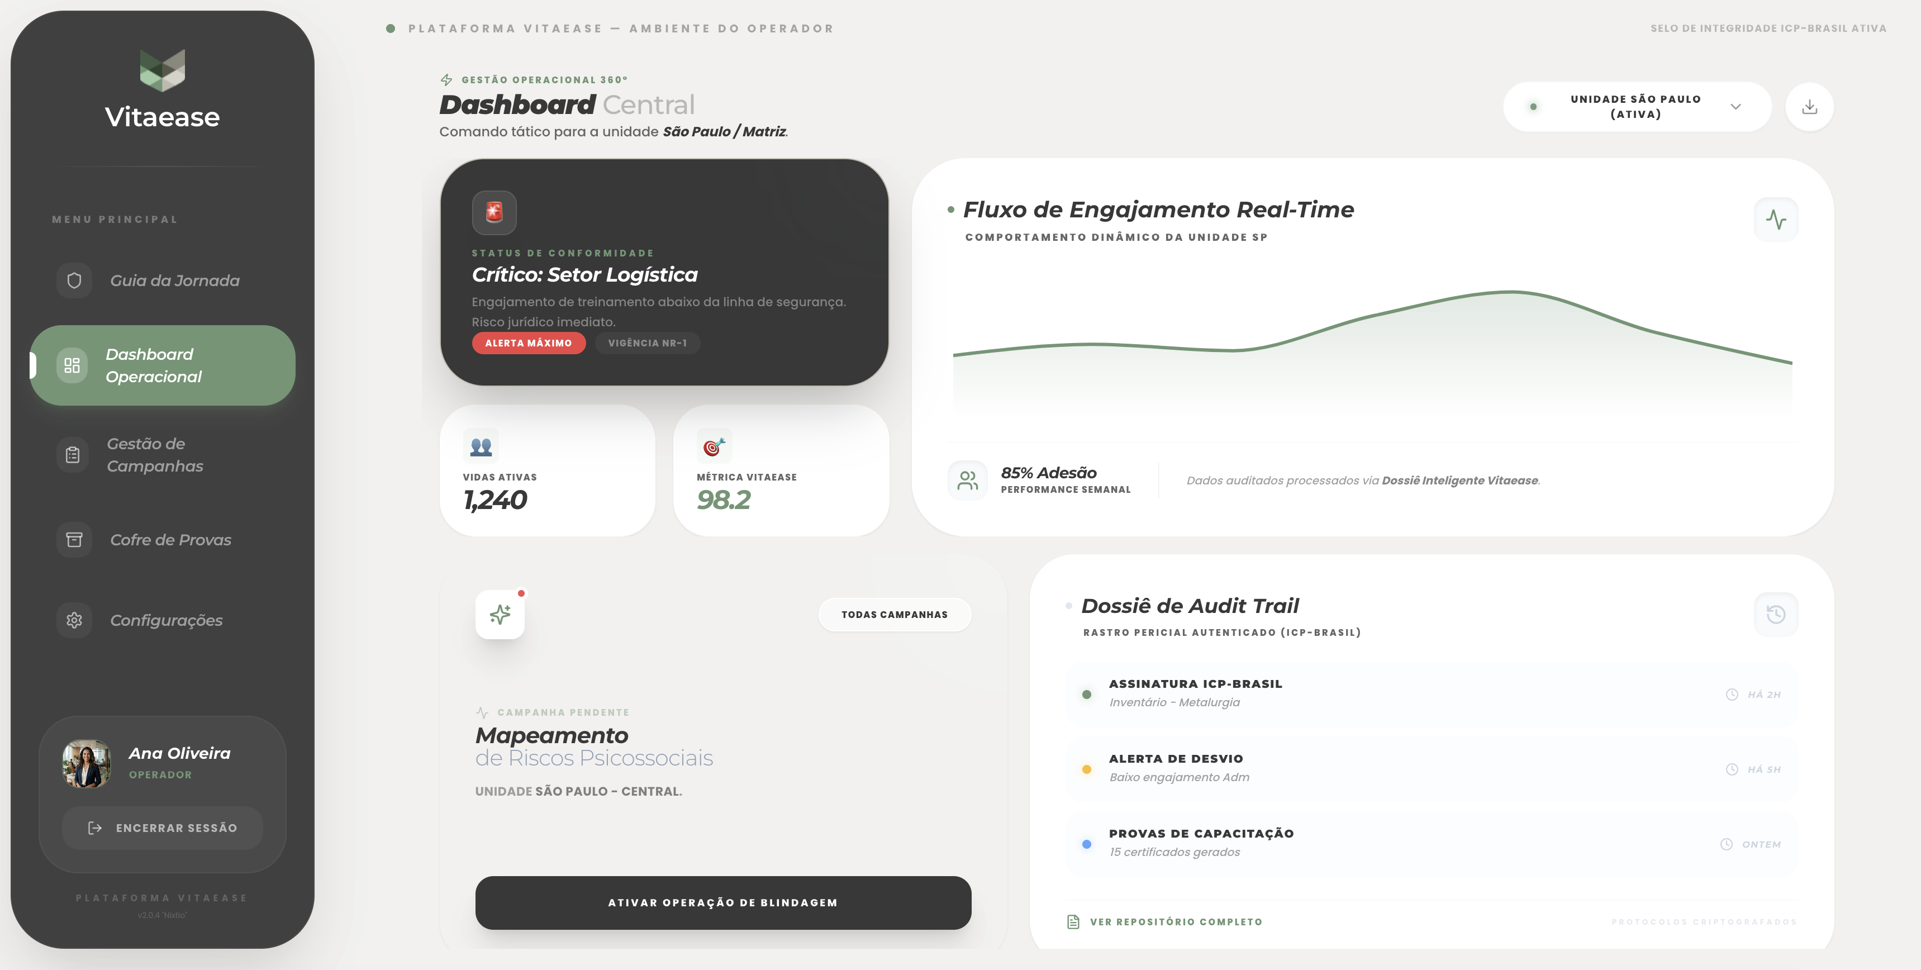Open the waveform icon on Fluxo de Engajamento
Image resolution: width=1921 pixels, height=970 pixels.
click(1777, 218)
